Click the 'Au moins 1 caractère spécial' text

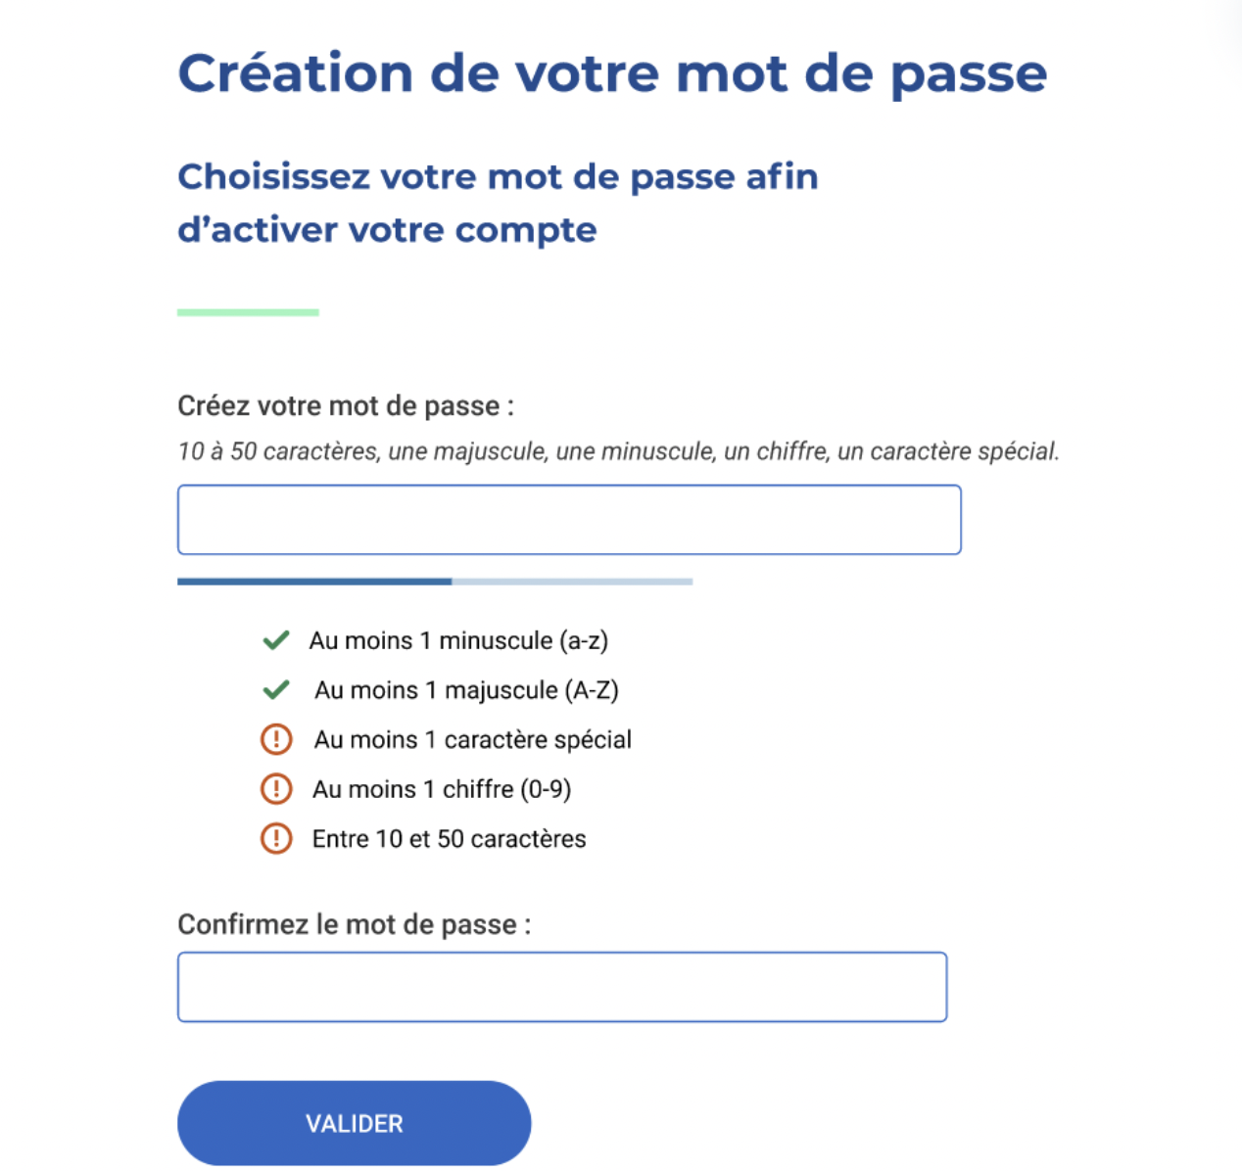472,739
